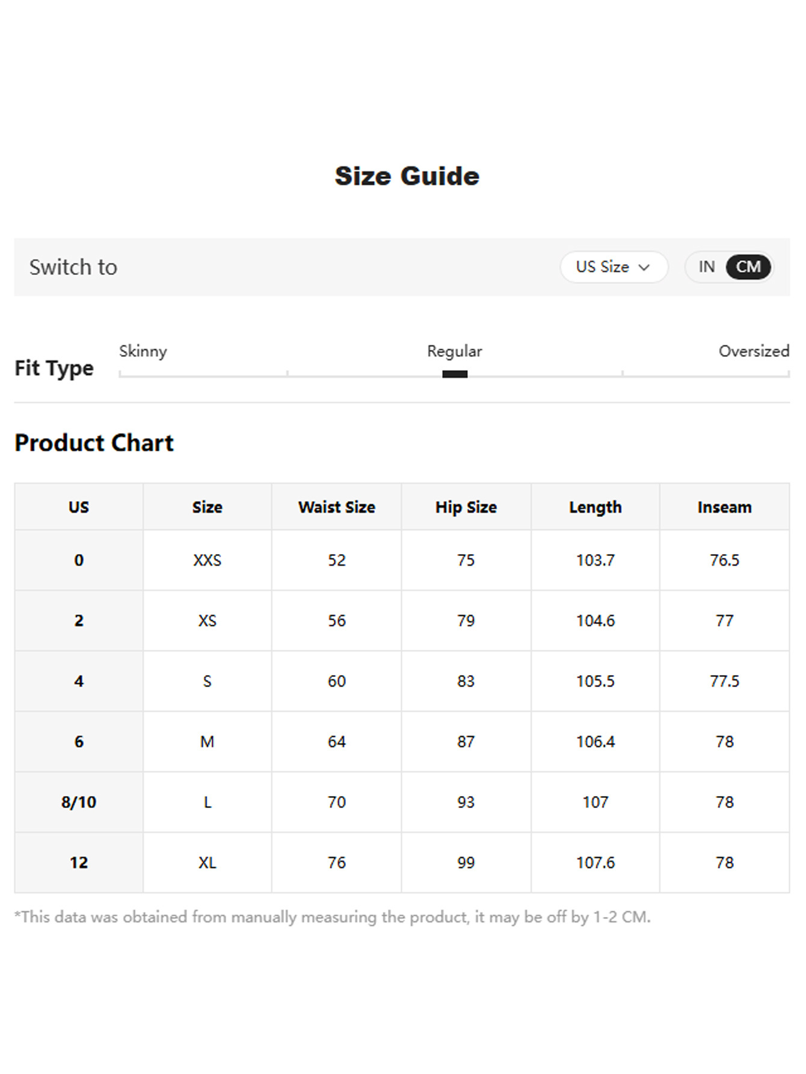Screen dimensions: 806x1074
Task: Click the Inseam column header
Action: tap(725, 507)
